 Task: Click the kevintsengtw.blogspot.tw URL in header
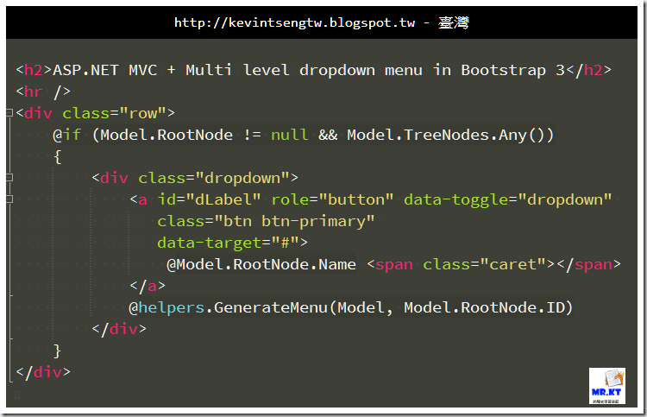coord(295,22)
